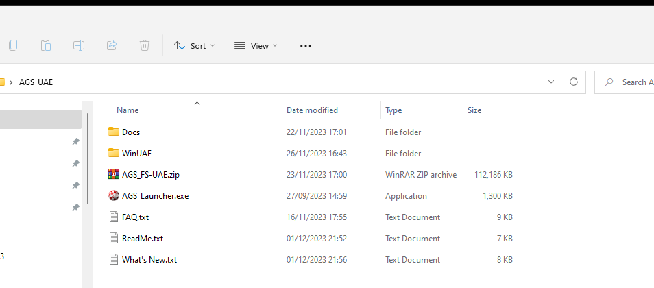Image resolution: width=654 pixels, height=288 pixels.
Task: Click the Paste clipboard icon
Action: point(46,45)
